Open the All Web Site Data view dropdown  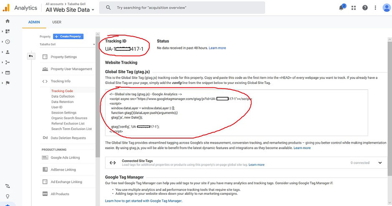point(70,10)
